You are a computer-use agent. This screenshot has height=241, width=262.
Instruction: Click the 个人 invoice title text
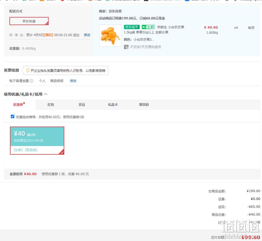pyautogui.click(x=42, y=81)
